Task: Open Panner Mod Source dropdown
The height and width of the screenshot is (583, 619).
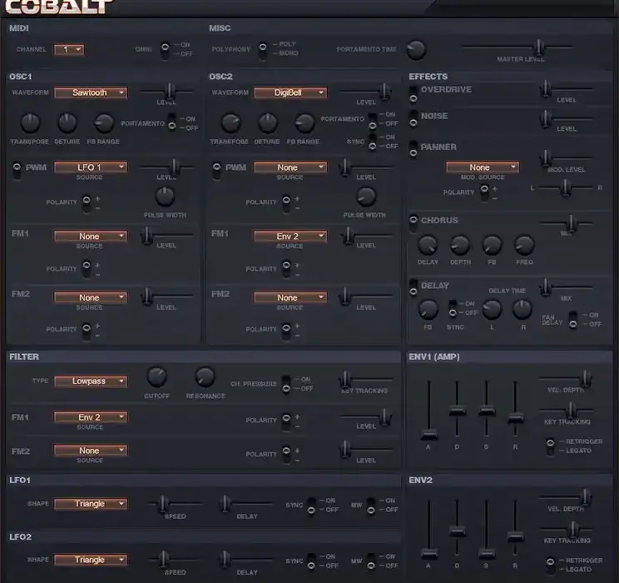Action: pos(483,167)
